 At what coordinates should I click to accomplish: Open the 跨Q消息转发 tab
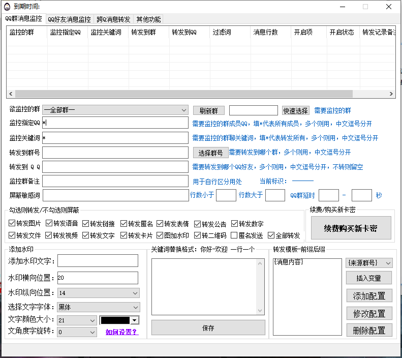[113, 20]
